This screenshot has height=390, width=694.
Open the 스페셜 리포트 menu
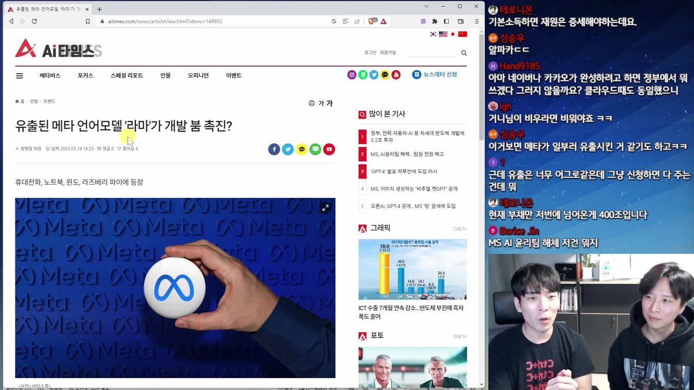[127, 76]
